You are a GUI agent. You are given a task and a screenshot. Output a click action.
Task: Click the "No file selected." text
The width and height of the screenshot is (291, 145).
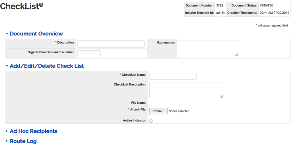point(179,111)
